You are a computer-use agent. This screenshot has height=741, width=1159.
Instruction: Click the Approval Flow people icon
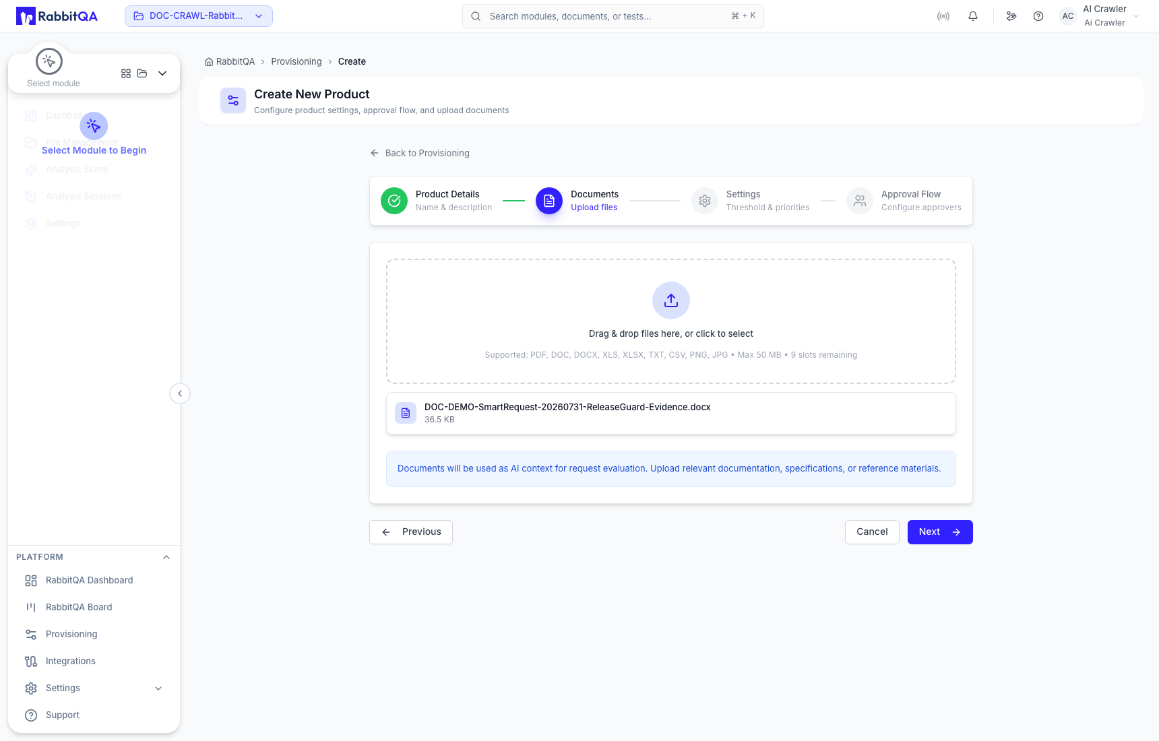pyautogui.click(x=860, y=201)
